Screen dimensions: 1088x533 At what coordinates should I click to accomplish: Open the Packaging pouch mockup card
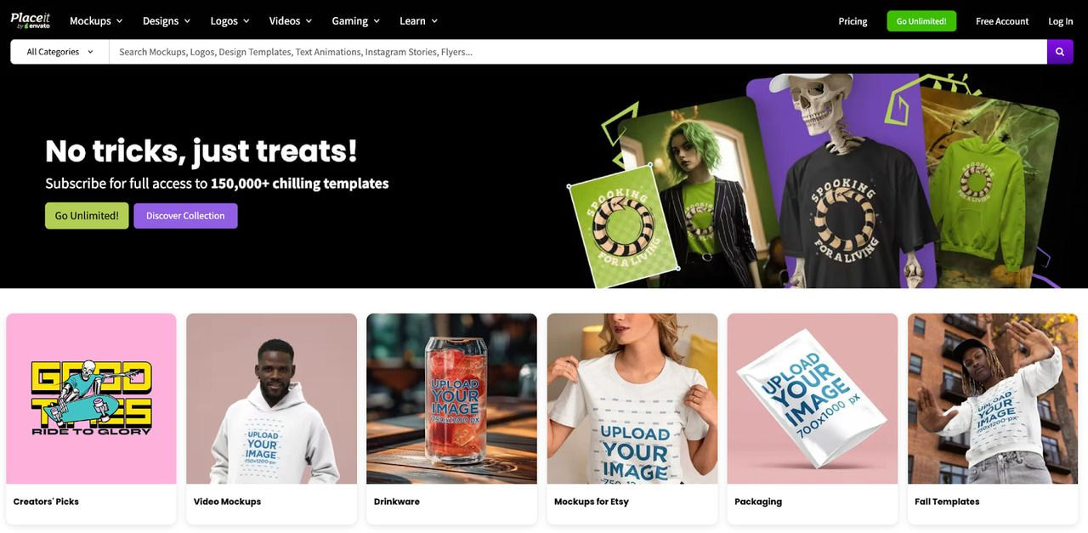pyautogui.click(x=813, y=418)
